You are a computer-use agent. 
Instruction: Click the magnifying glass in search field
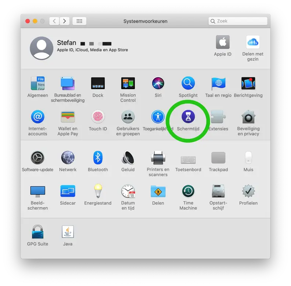(x=213, y=21)
